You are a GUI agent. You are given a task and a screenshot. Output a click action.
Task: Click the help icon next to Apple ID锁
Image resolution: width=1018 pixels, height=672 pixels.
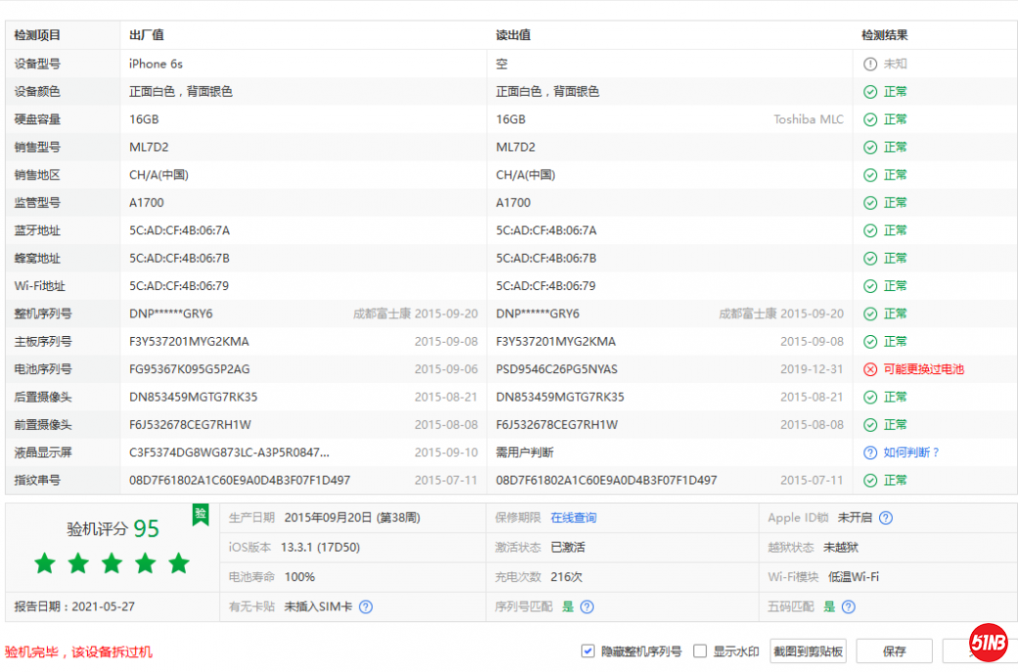[886, 518]
